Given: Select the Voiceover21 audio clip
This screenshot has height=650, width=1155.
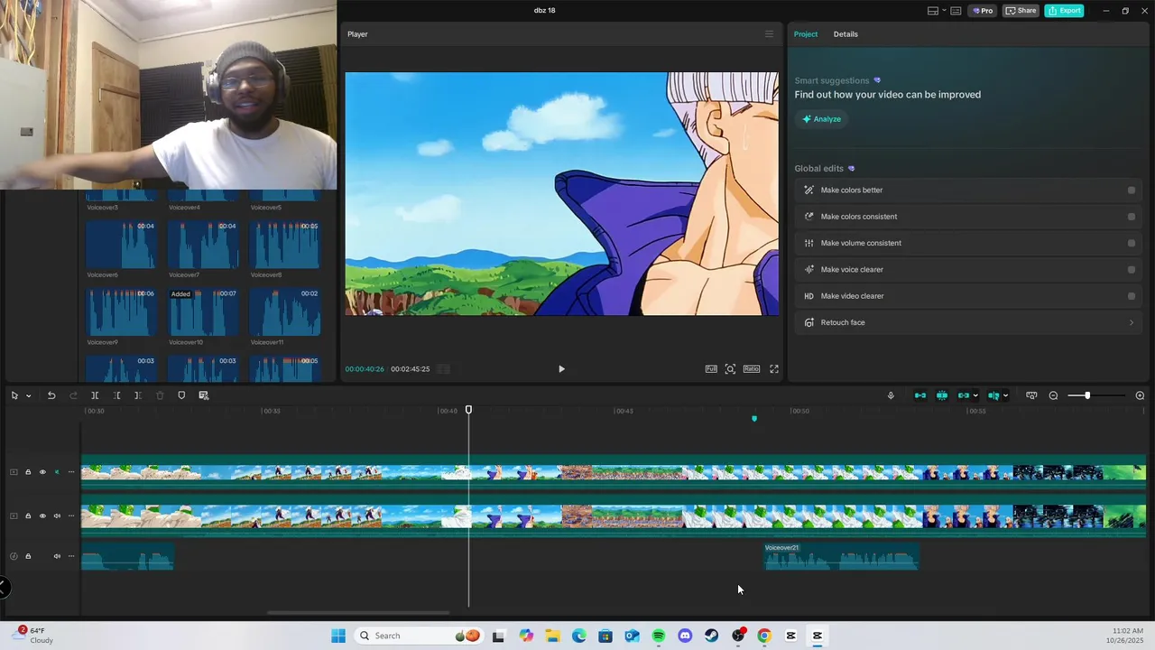Looking at the screenshot, I should (842, 556).
